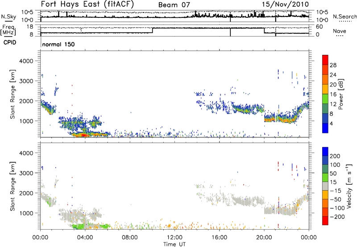Click the 08:00 time tick label
The image size is (357, 247).
coord(130,238)
